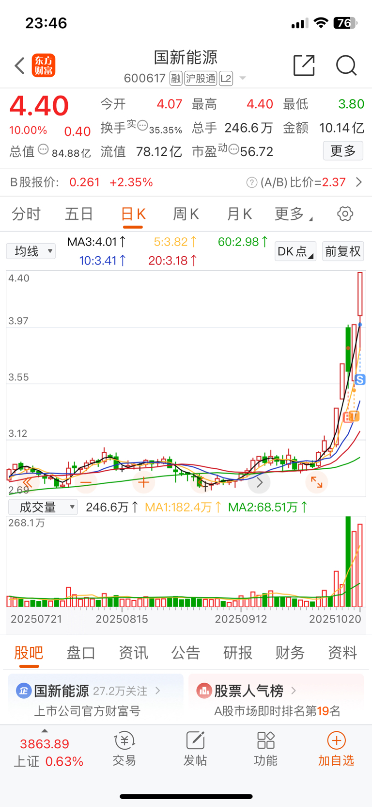Switch to the 月K tab
372x807 pixels.
click(x=239, y=214)
